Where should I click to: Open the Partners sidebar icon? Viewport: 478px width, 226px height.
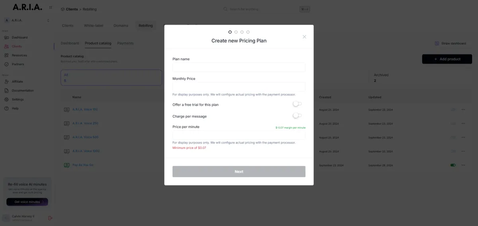tap(6, 64)
